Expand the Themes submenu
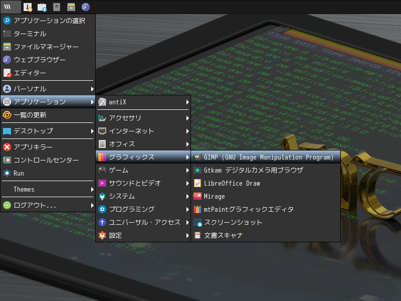The height and width of the screenshot is (301, 401). [x=48, y=190]
